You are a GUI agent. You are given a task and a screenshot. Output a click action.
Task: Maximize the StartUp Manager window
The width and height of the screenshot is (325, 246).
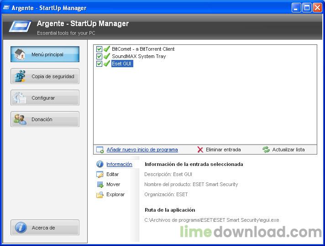click(x=307, y=8)
